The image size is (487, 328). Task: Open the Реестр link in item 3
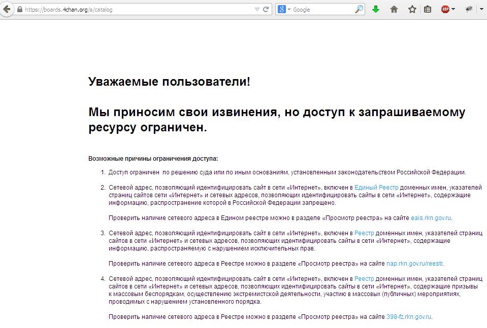364,233
